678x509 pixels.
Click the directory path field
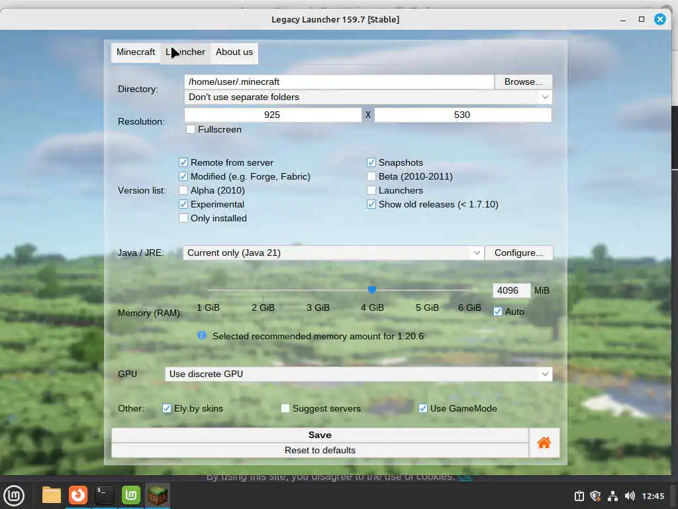click(x=339, y=82)
